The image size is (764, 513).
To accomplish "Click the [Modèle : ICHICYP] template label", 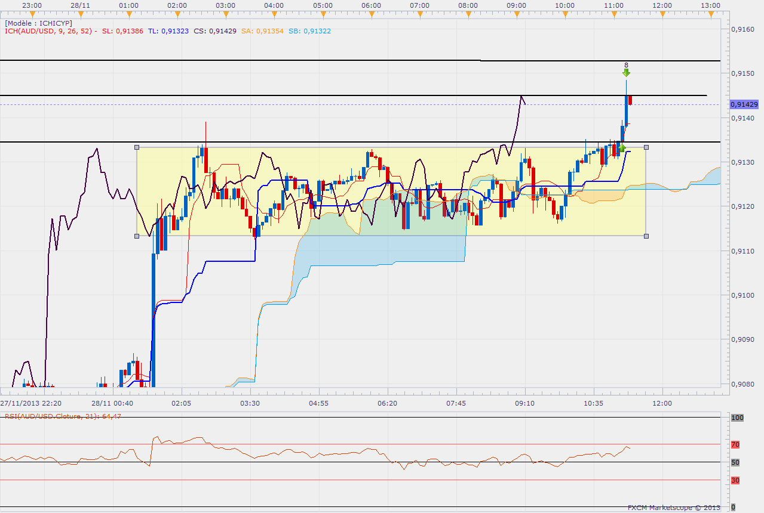I will coord(38,23).
